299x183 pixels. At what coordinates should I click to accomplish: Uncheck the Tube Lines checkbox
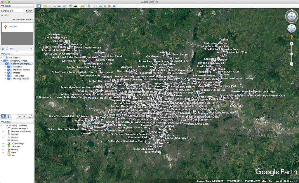tap(8, 76)
